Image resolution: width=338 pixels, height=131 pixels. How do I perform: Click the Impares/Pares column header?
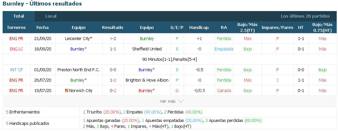(x=277, y=27)
